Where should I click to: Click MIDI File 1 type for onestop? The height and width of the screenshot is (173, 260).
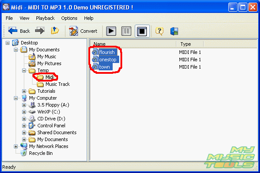(x=190, y=60)
